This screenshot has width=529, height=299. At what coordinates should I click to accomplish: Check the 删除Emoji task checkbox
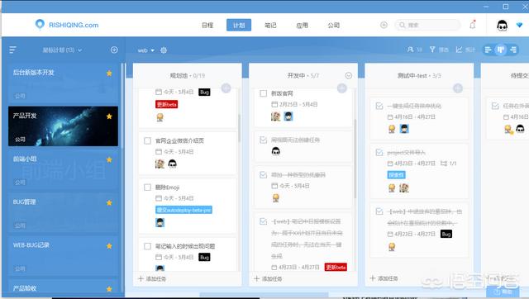click(147, 187)
